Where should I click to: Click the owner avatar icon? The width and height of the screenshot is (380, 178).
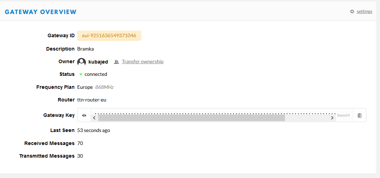tap(81, 62)
